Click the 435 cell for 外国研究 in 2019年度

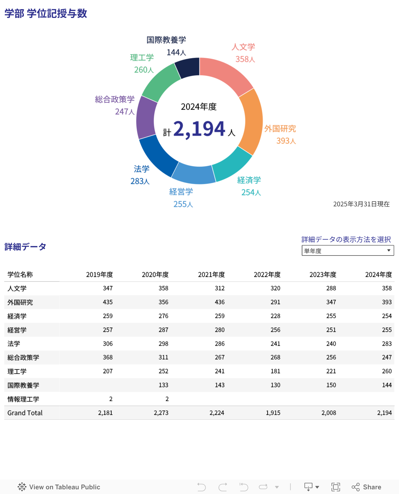pyautogui.click(x=108, y=302)
